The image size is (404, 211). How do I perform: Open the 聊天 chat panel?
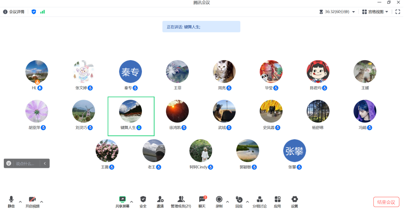tap(202, 199)
